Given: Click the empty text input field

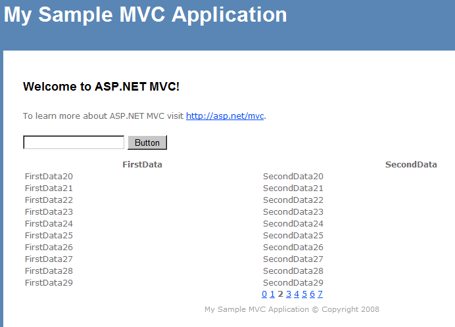Looking at the screenshot, I should [74, 142].
